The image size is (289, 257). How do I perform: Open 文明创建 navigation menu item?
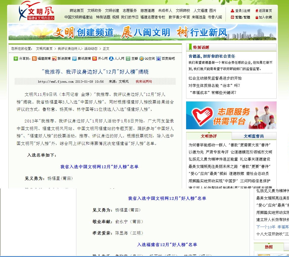pyautogui.click(x=112, y=11)
